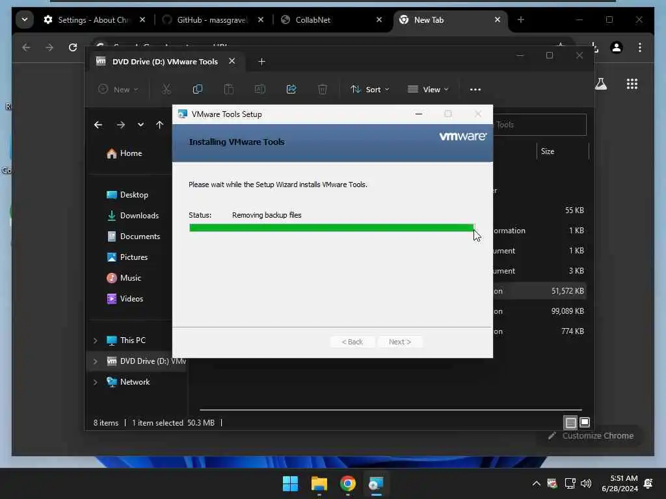Click the Explorer search box
This screenshot has height=499, width=666.
click(539, 125)
